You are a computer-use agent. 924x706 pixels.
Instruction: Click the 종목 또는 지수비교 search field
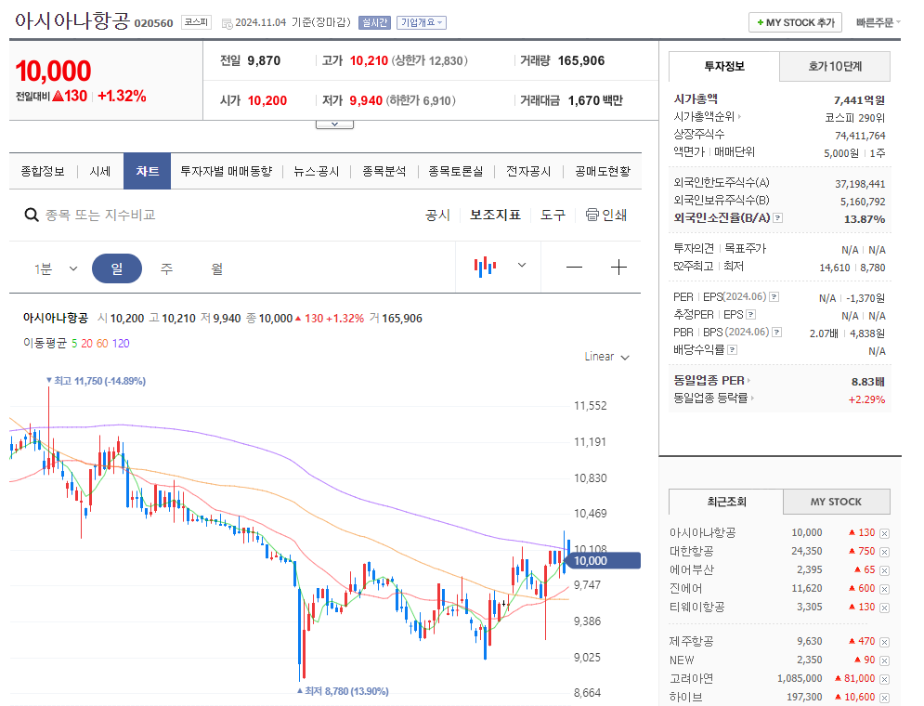point(100,216)
